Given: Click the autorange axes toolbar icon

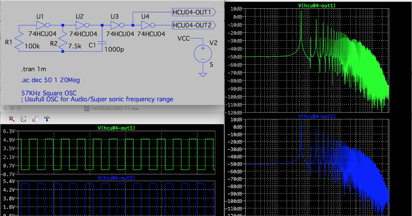Looking at the screenshot, I should point(35,119).
